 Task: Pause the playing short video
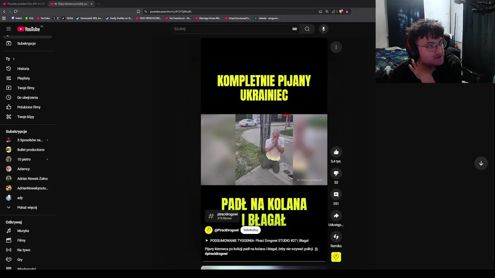[x=264, y=150]
